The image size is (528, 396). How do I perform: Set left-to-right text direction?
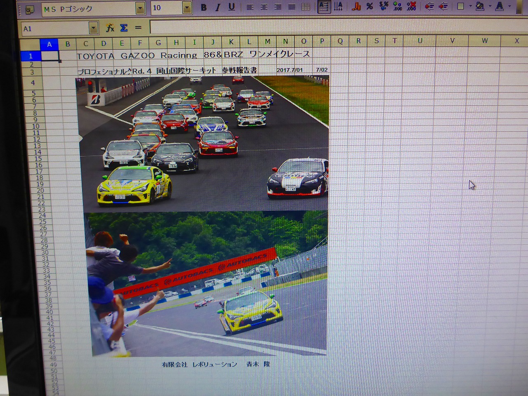[x=324, y=6]
